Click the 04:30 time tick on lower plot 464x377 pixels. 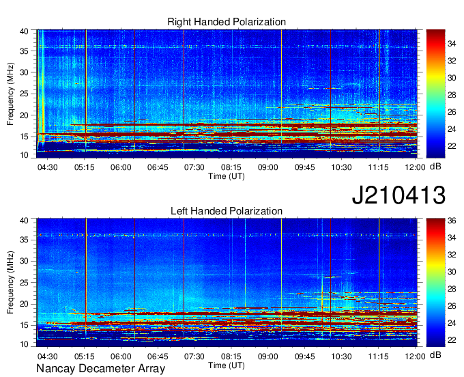pos(47,357)
